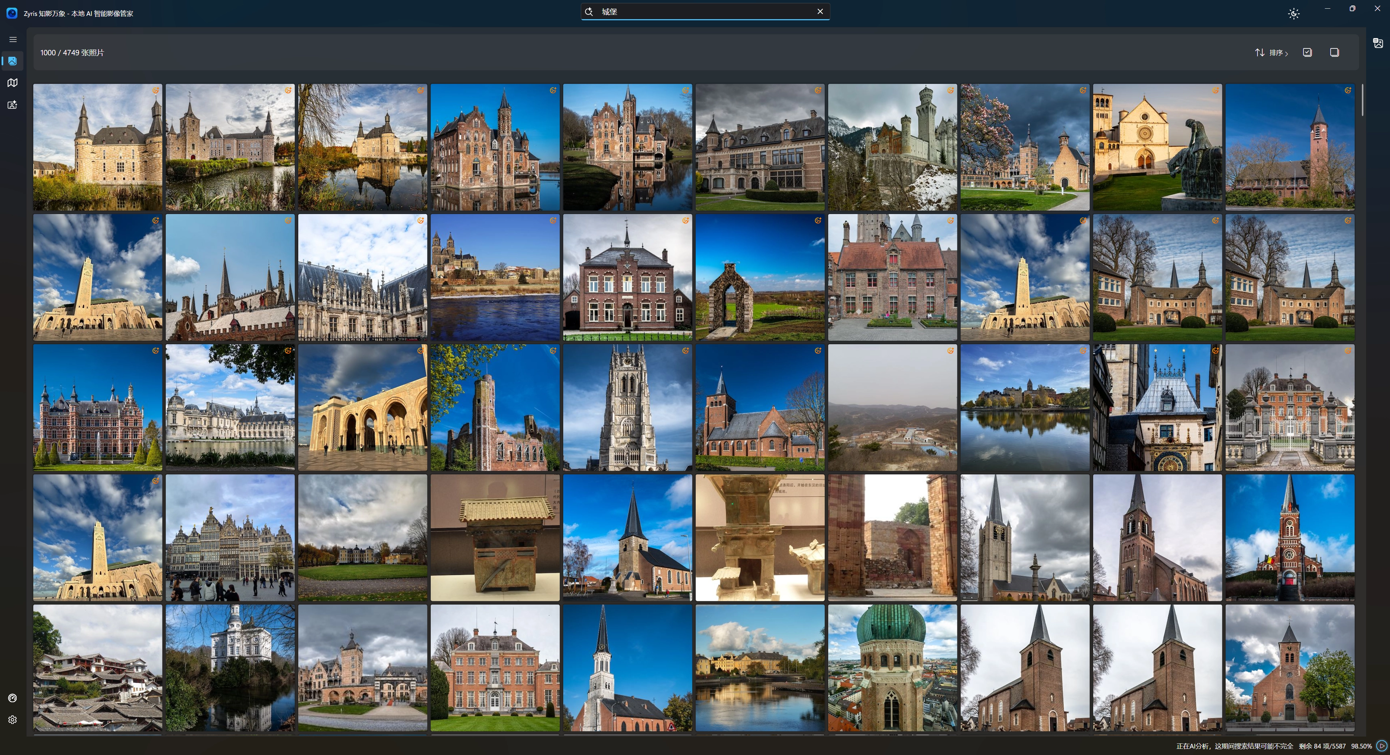Toggle the light/dark theme icon

[1293, 14]
